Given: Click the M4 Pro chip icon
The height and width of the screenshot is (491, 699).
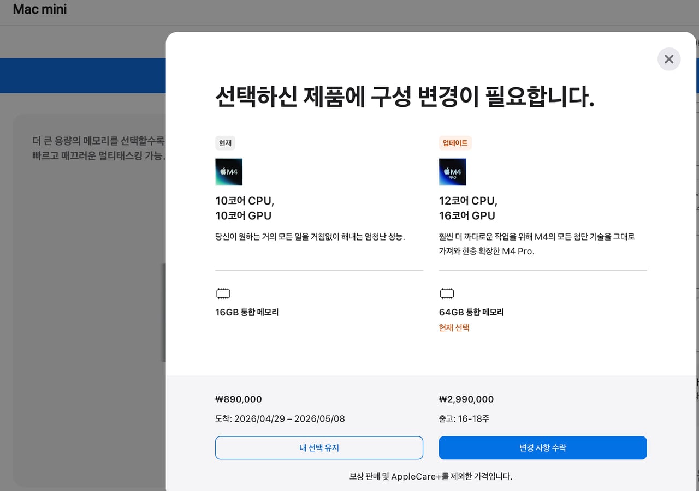Looking at the screenshot, I should pyautogui.click(x=453, y=172).
